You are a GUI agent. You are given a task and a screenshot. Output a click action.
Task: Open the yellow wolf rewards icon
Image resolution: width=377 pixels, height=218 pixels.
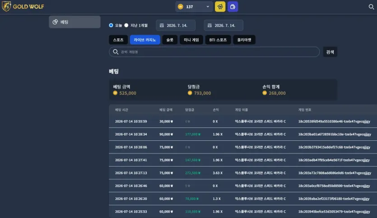click(220, 7)
